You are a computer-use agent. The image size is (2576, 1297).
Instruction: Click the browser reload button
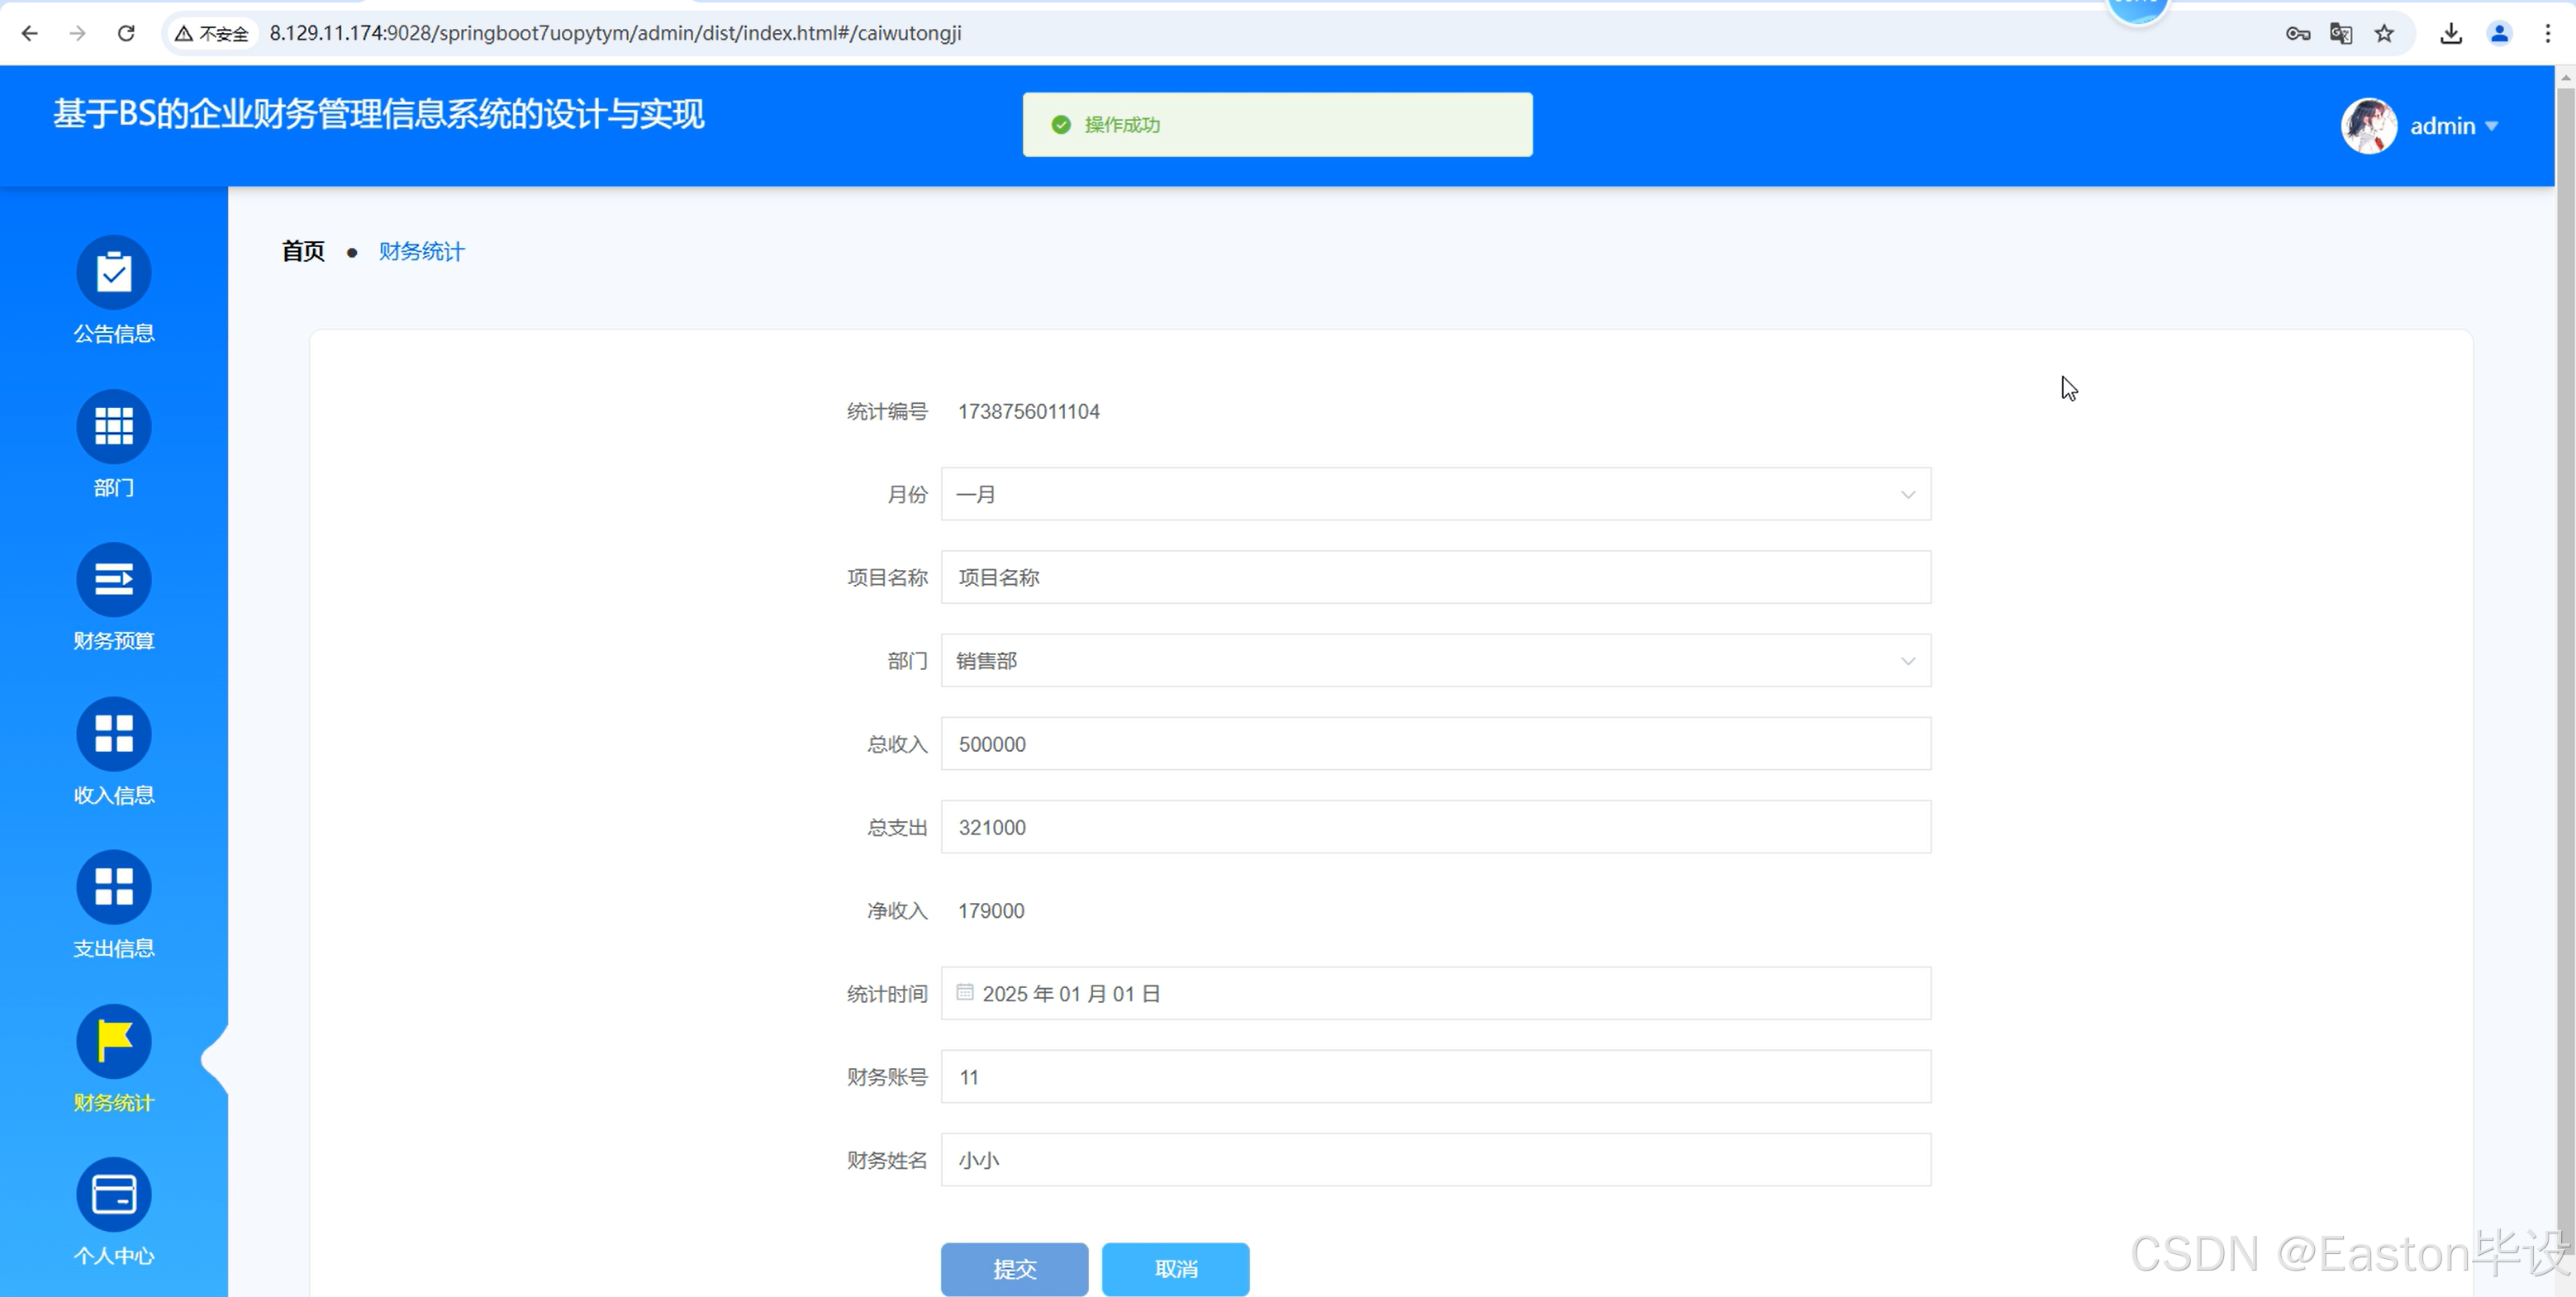(126, 33)
